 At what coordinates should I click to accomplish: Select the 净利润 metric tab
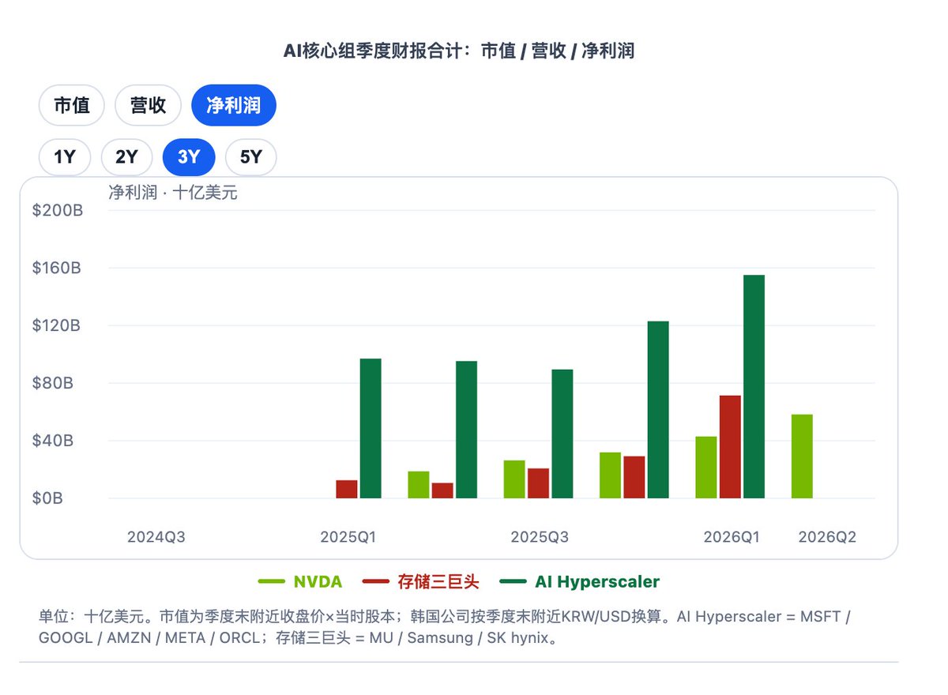click(234, 105)
